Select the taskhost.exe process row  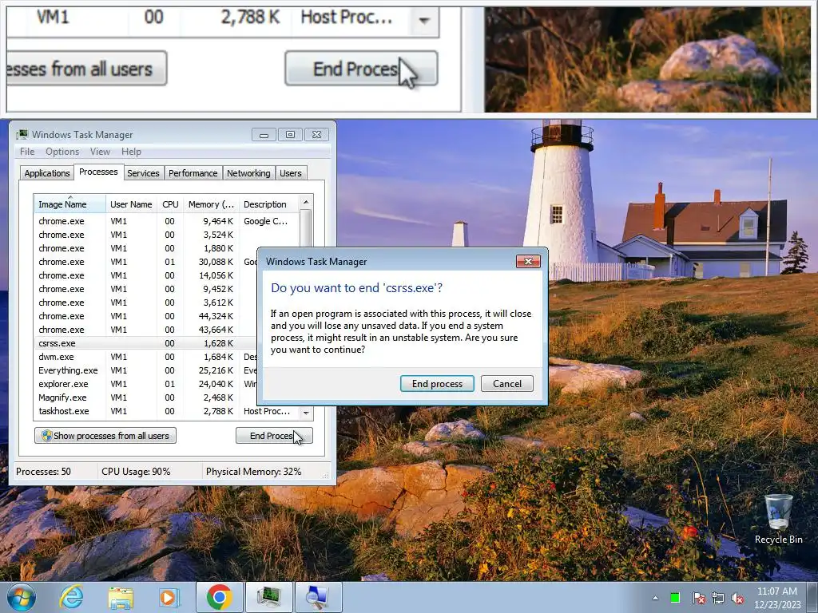pyautogui.click(x=167, y=411)
